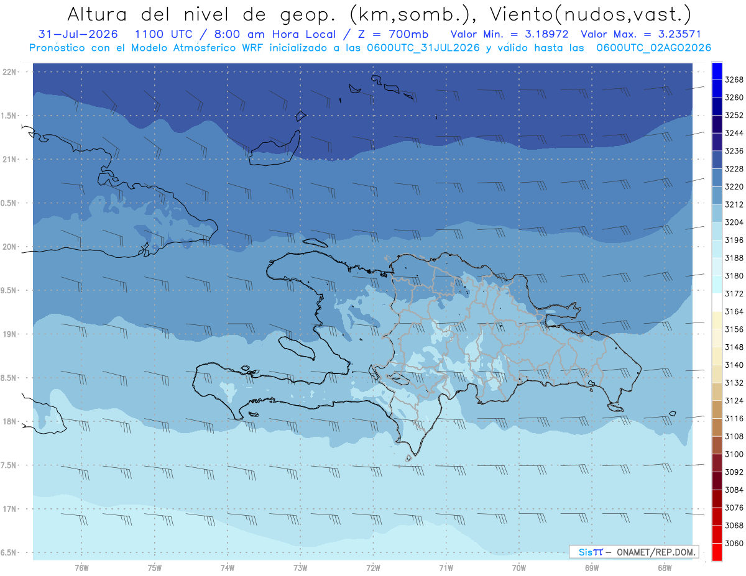The width and height of the screenshot is (746, 576).
Task: Click the '3060' colorbar value
Action: pyautogui.click(x=734, y=542)
